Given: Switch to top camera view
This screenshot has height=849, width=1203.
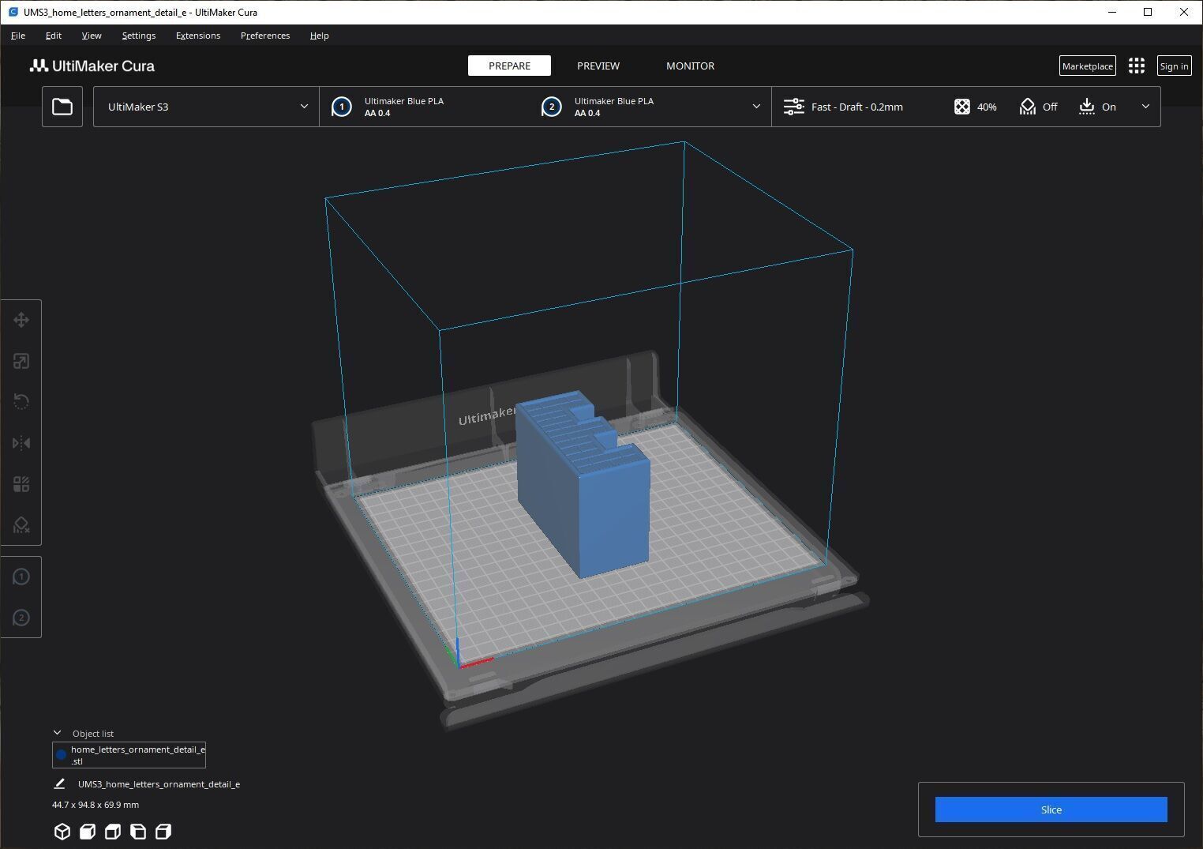Looking at the screenshot, I should 113,832.
